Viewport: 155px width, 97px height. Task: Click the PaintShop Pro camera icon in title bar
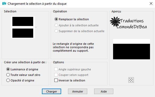click(4, 4)
